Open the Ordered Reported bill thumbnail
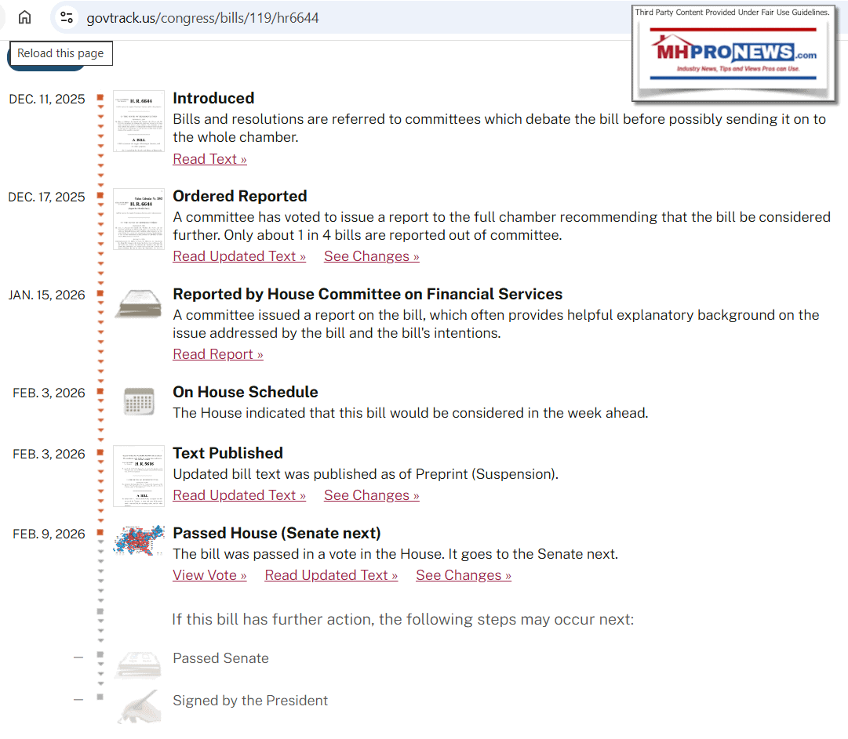 coord(139,219)
